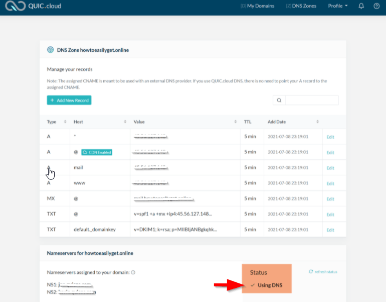Open the notifications bell icon
Screen dimensions: 386x302
(x=361, y=6)
